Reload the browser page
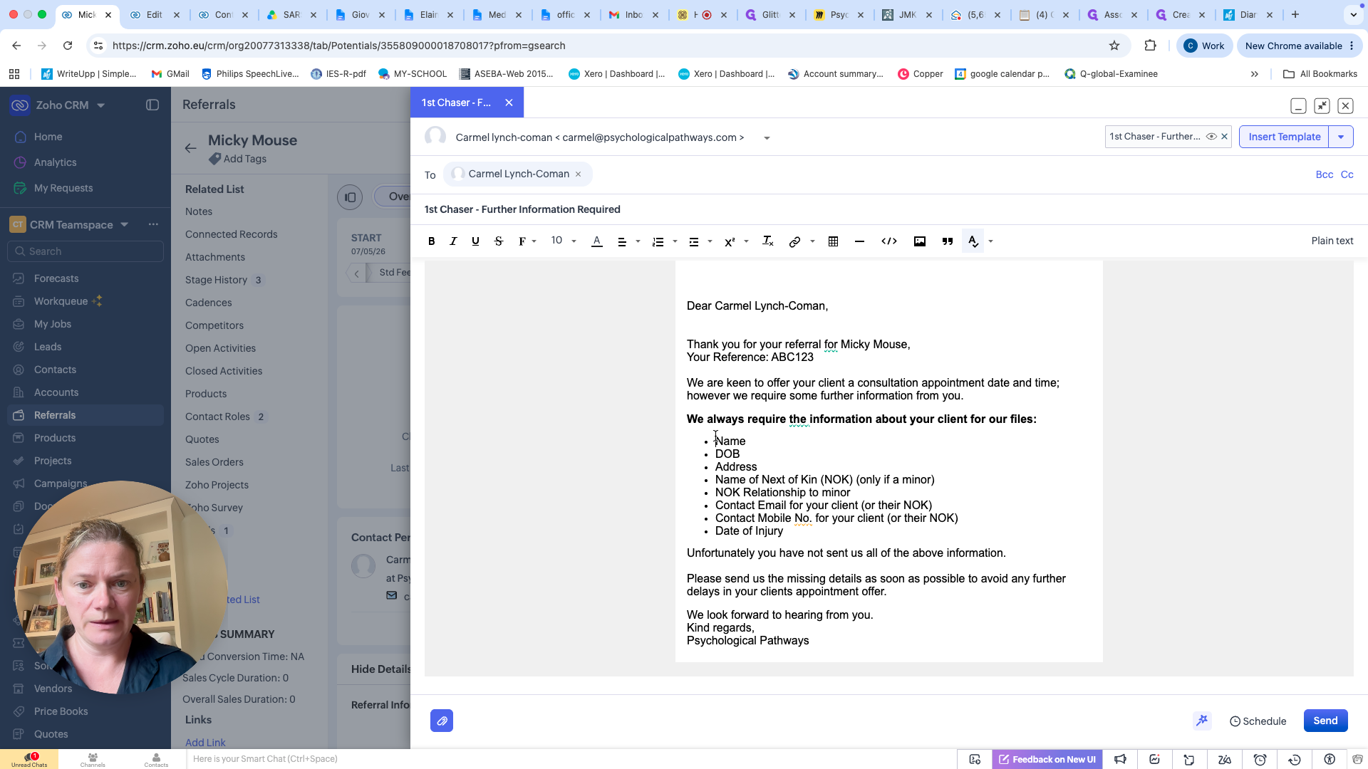 [68, 46]
